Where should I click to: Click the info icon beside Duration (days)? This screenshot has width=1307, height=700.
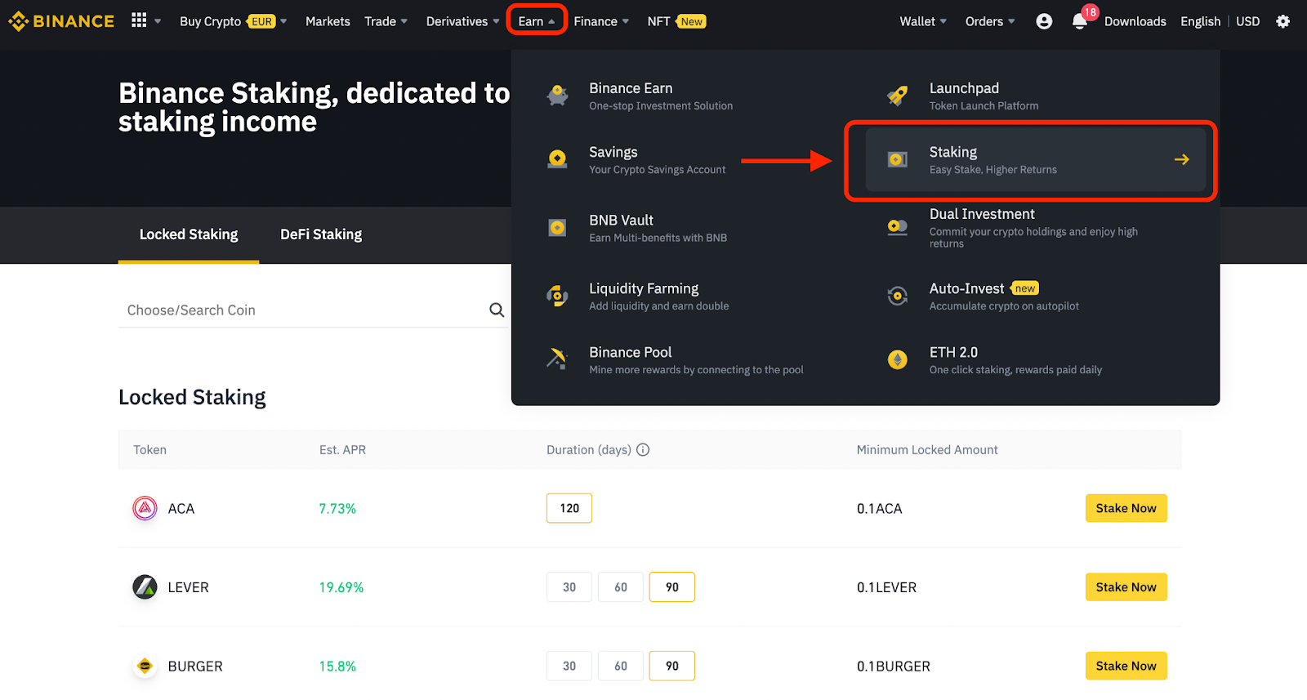643,449
